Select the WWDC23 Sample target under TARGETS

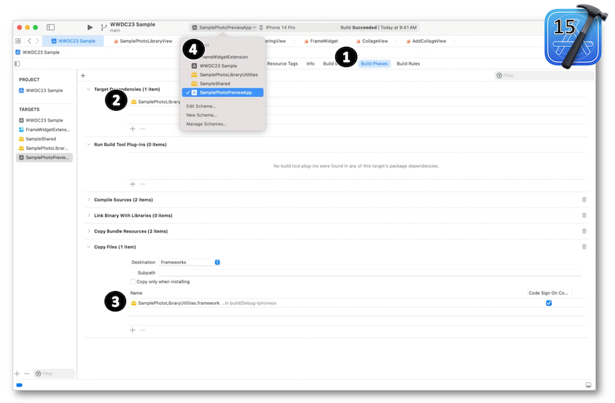pyautogui.click(x=44, y=121)
